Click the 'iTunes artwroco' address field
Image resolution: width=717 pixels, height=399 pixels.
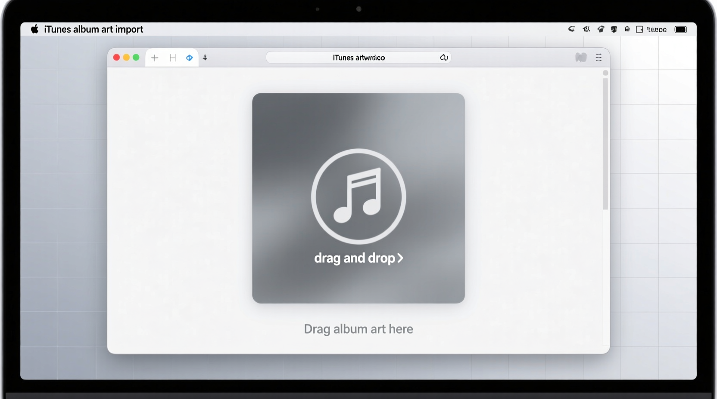(358, 58)
